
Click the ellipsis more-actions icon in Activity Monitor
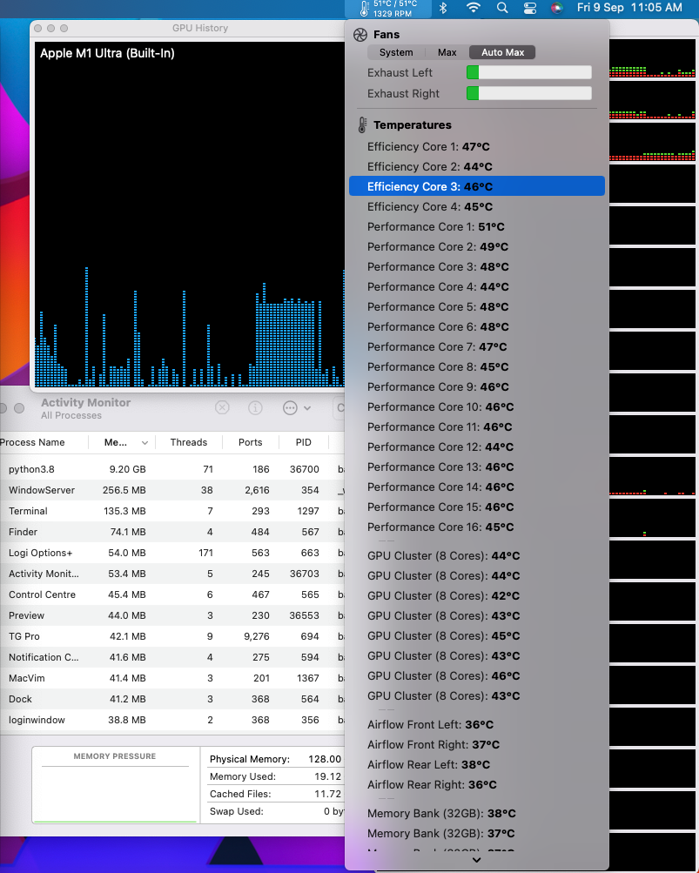click(x=290, y=408)
